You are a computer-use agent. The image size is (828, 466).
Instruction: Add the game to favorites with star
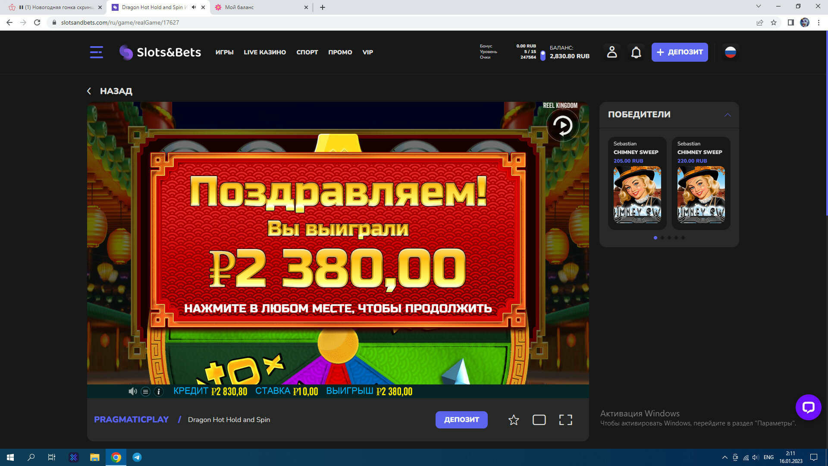click(513, 420)
